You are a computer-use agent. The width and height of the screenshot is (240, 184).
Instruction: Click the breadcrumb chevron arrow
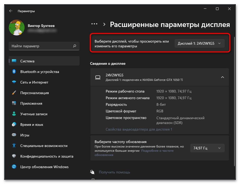[x=104, y=24]
